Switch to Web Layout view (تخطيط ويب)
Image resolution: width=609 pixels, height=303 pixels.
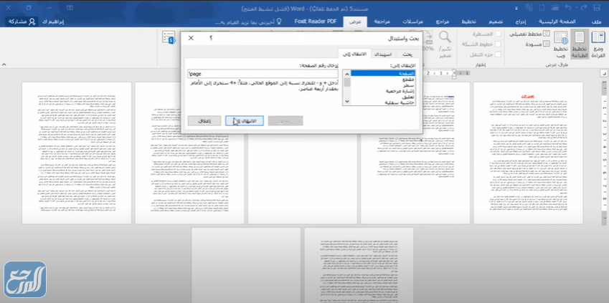(x=559, y=44)
